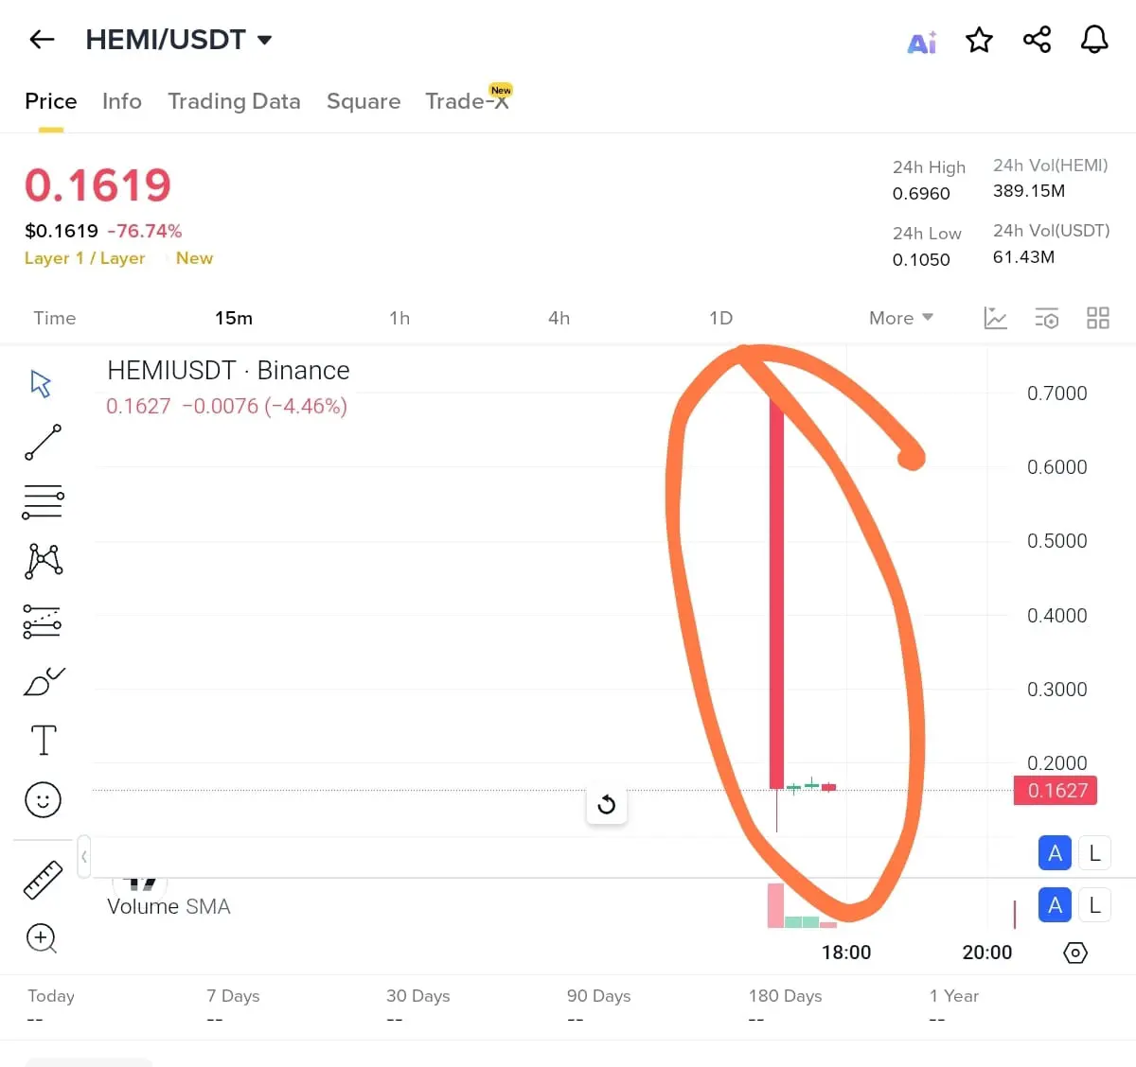
Task: Go back using the arrow icon
Action: click(x=42, y=40)
